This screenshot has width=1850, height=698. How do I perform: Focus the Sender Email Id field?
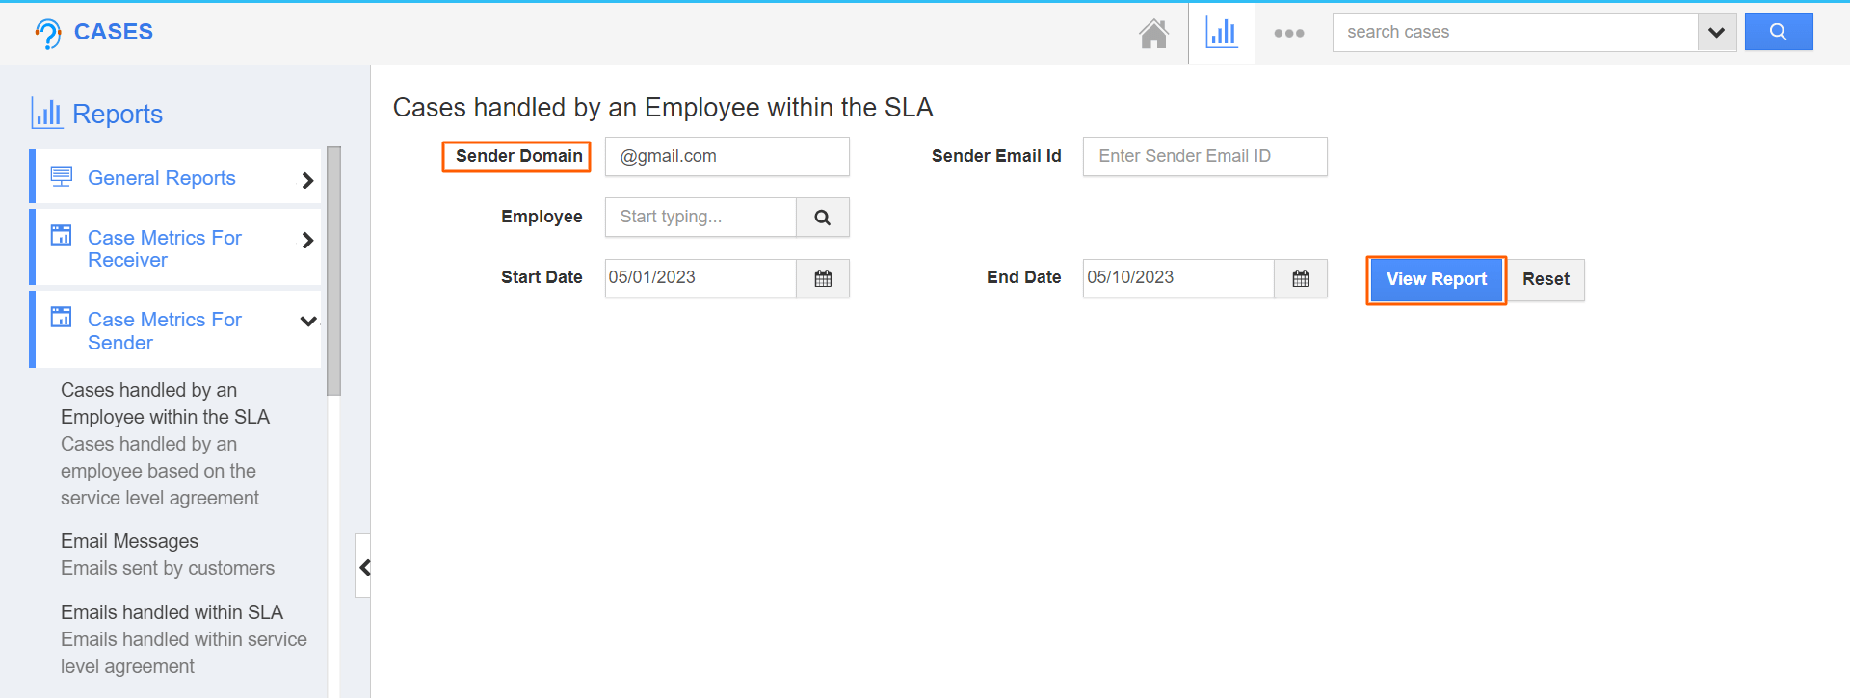pyautogui.click(x=1204, y=156)
